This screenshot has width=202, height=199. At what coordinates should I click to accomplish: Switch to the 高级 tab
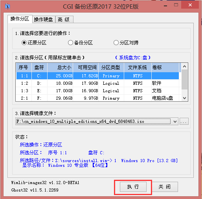pos(64,20)
